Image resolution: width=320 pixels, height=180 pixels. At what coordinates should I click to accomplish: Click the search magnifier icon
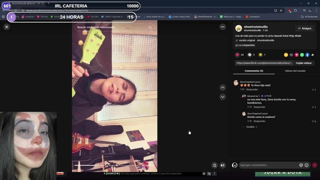tap(150, 27)
